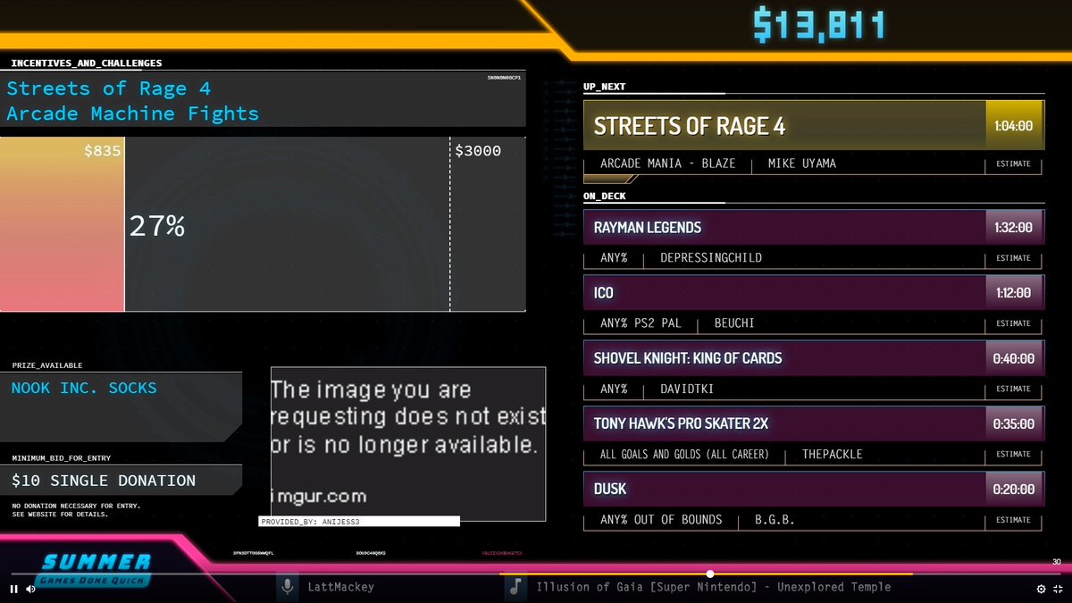Viewport: 1072px width, 603px height.
Task: Click the $835 raised amount
Action: [x=102, y=151]
